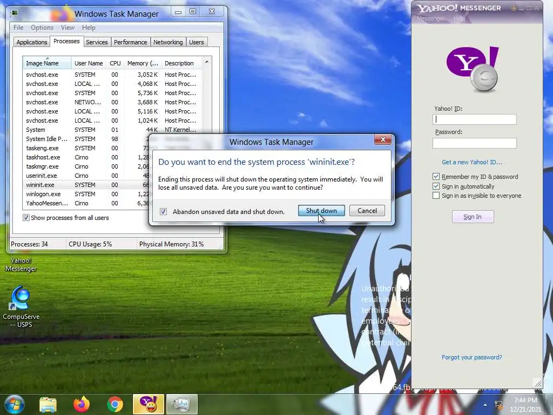Select the taskmgr.exe process row

click(86, 166)
